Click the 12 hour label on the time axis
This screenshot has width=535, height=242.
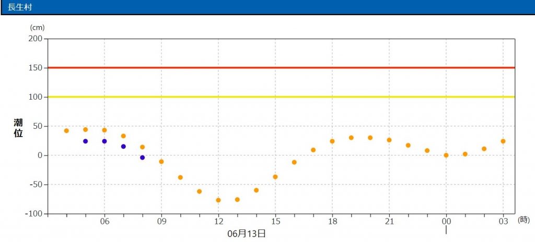pyautogui.click(x=218, y=222)
